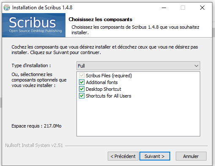The height and width of the screenshot is (166, 215).
Task: Cancel installation with Annuler button
Action: point(191,156)
